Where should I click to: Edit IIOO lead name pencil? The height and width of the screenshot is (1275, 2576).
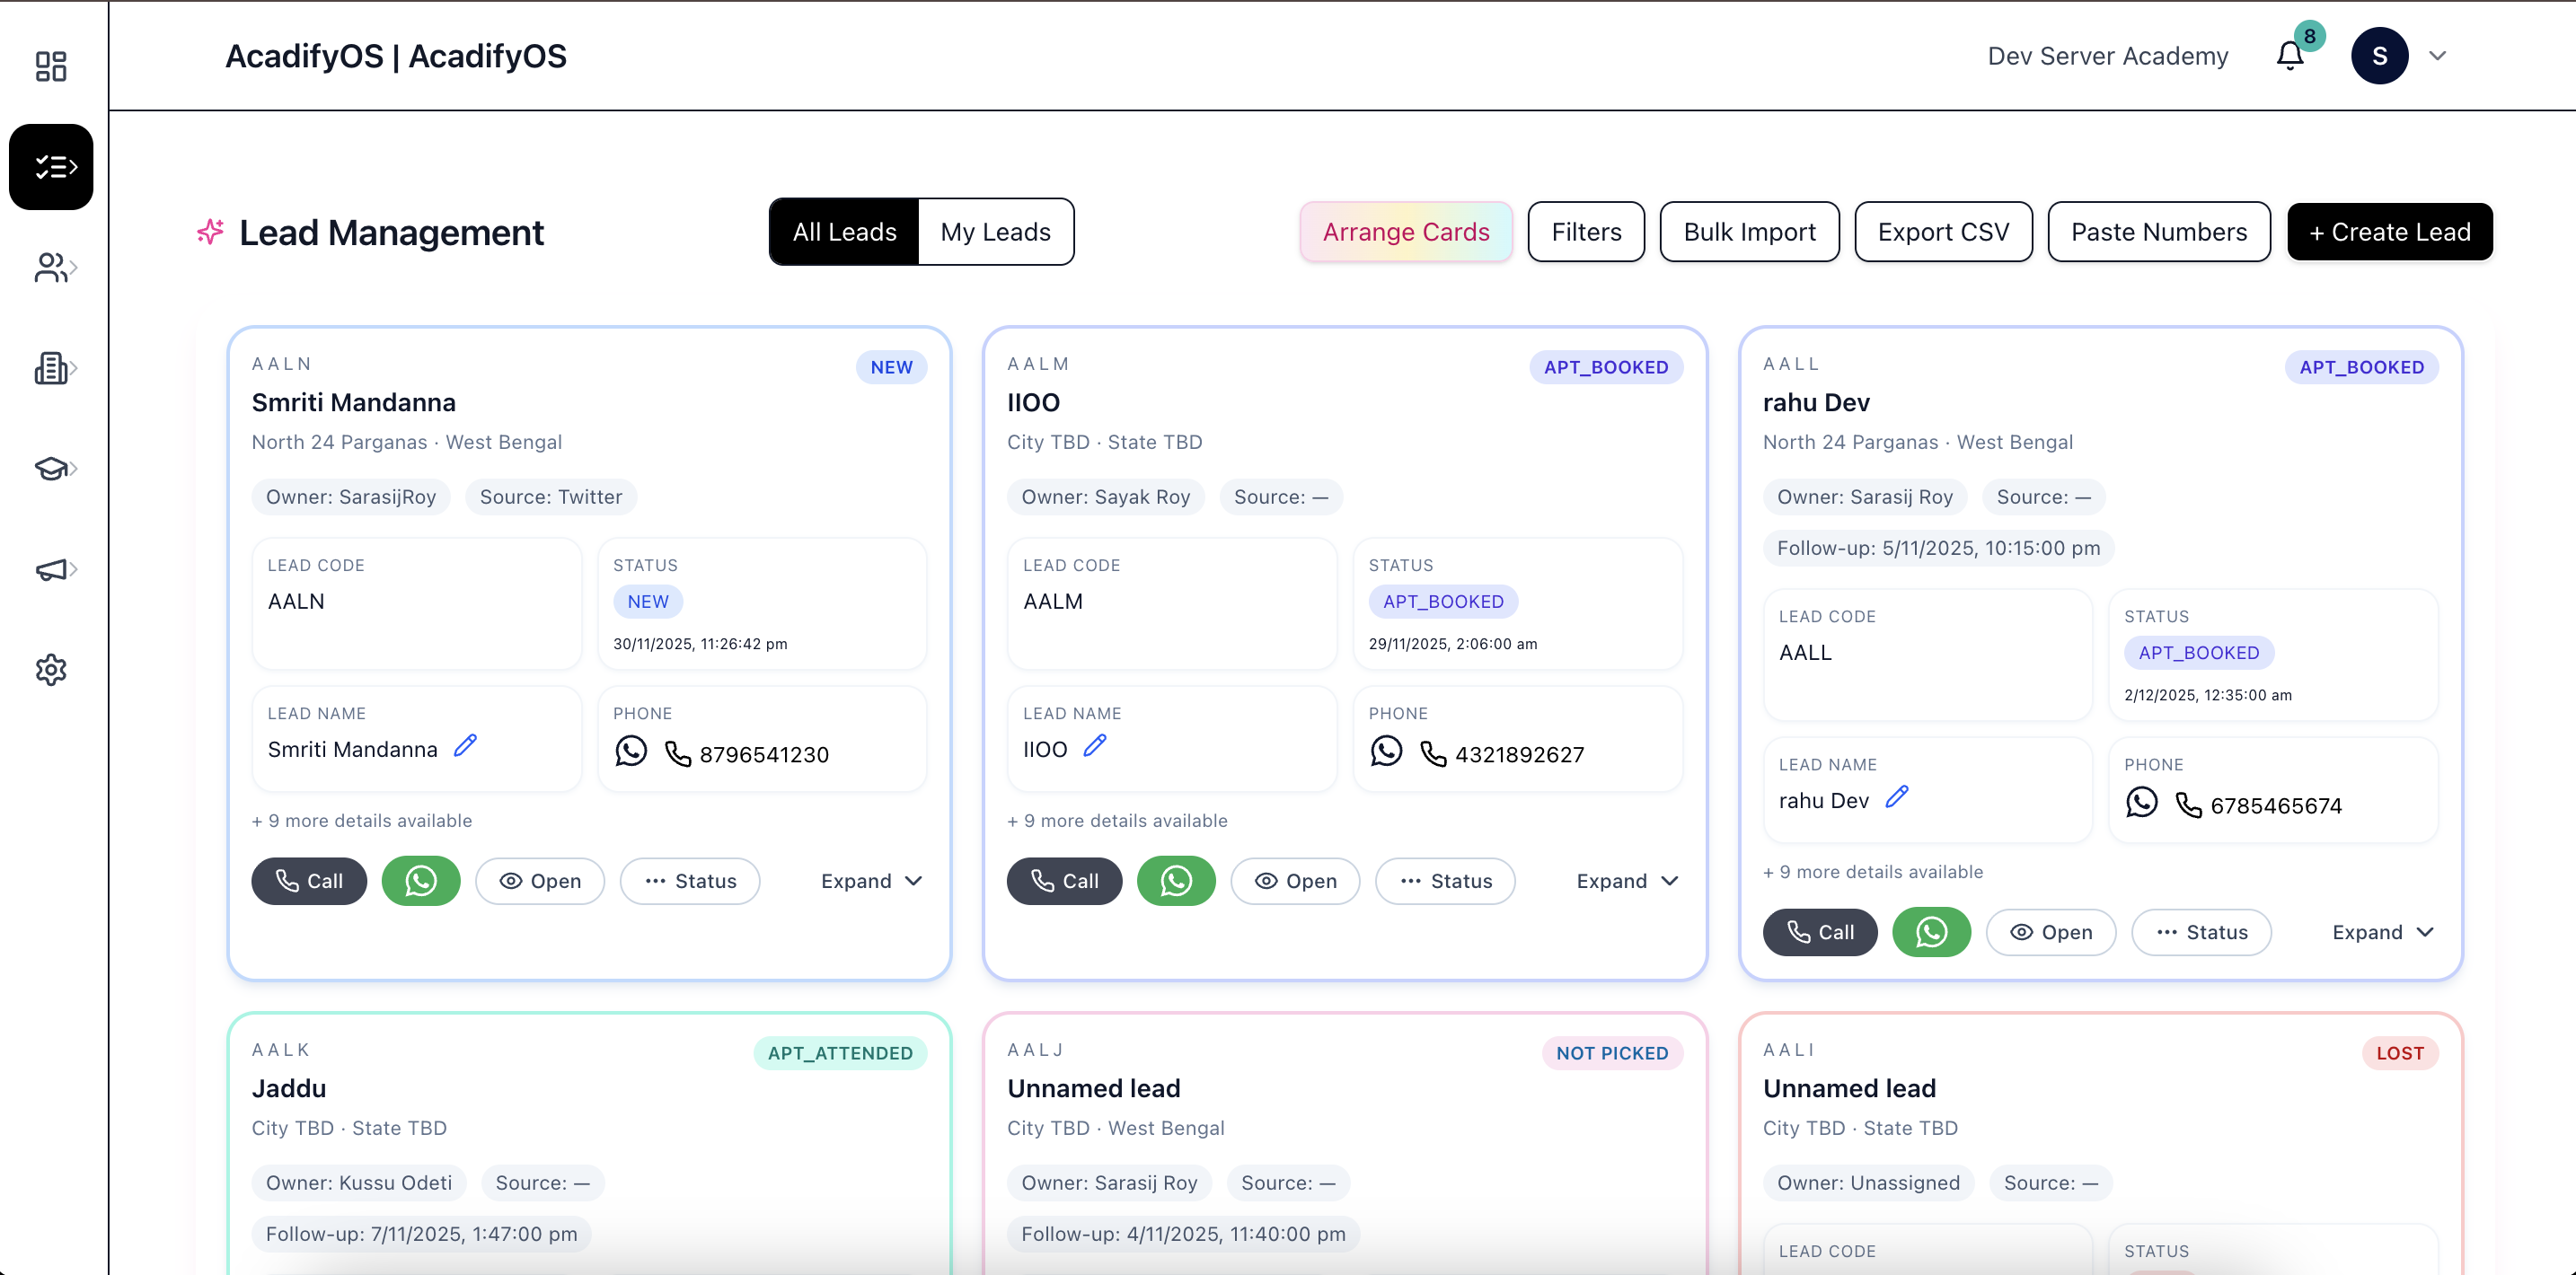click(1095, 746)
